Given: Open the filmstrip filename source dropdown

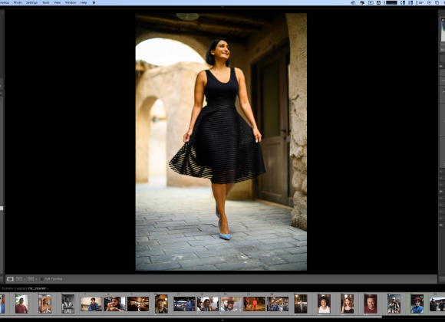Looking at the screenshot, I should click(48, 288).
